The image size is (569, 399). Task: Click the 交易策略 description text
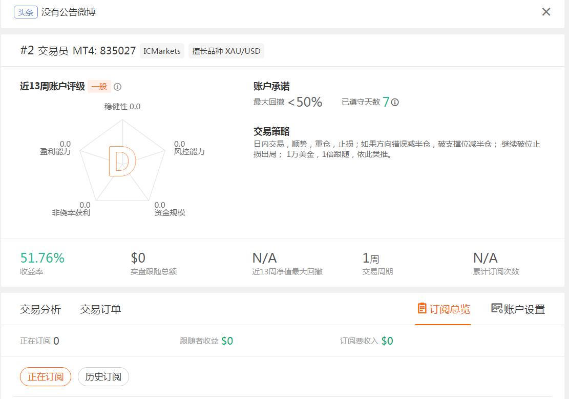tap(396, 149)
